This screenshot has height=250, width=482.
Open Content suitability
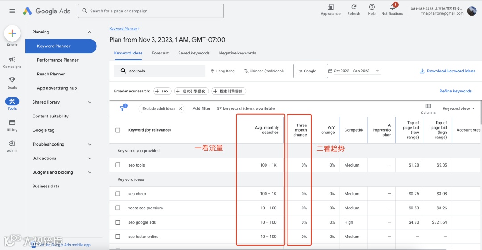[50, 116]
